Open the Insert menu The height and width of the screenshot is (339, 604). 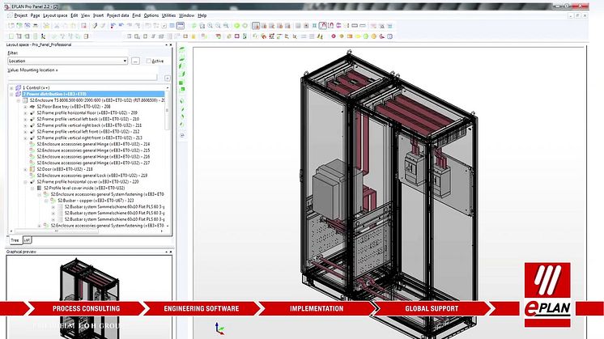(98, 15)
